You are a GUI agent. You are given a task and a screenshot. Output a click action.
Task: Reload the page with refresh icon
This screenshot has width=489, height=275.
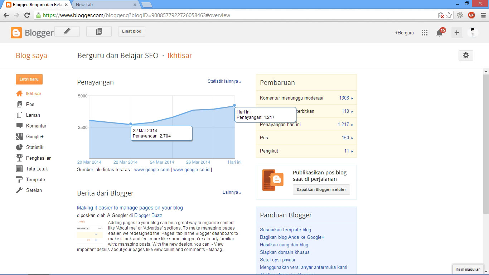27,15
